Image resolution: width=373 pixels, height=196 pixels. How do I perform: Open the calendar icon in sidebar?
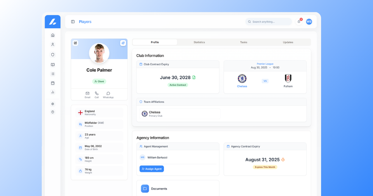click(x=53, y=83)
